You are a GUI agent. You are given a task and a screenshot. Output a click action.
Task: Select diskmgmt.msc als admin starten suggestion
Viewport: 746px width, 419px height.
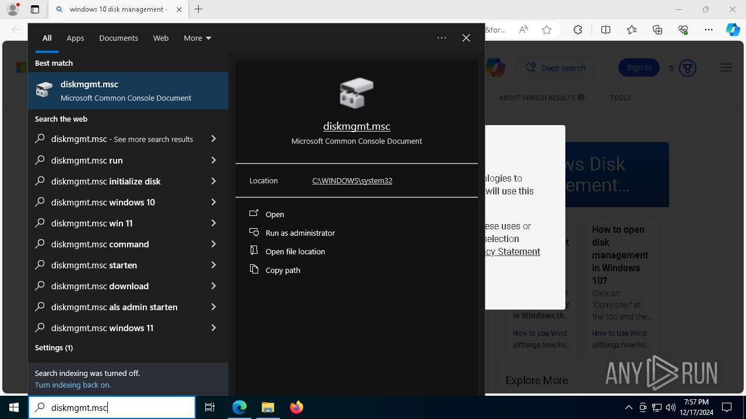[128, 307]
